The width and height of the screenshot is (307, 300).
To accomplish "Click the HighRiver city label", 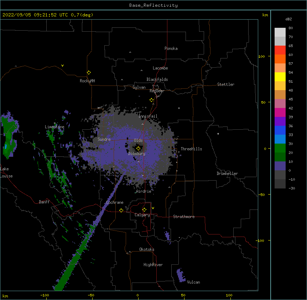I will pos(153,265).
